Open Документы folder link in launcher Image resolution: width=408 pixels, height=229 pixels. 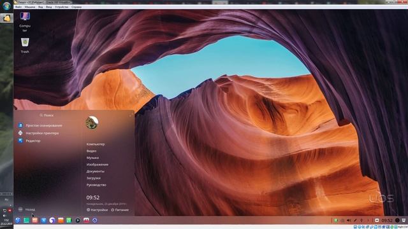96,171
